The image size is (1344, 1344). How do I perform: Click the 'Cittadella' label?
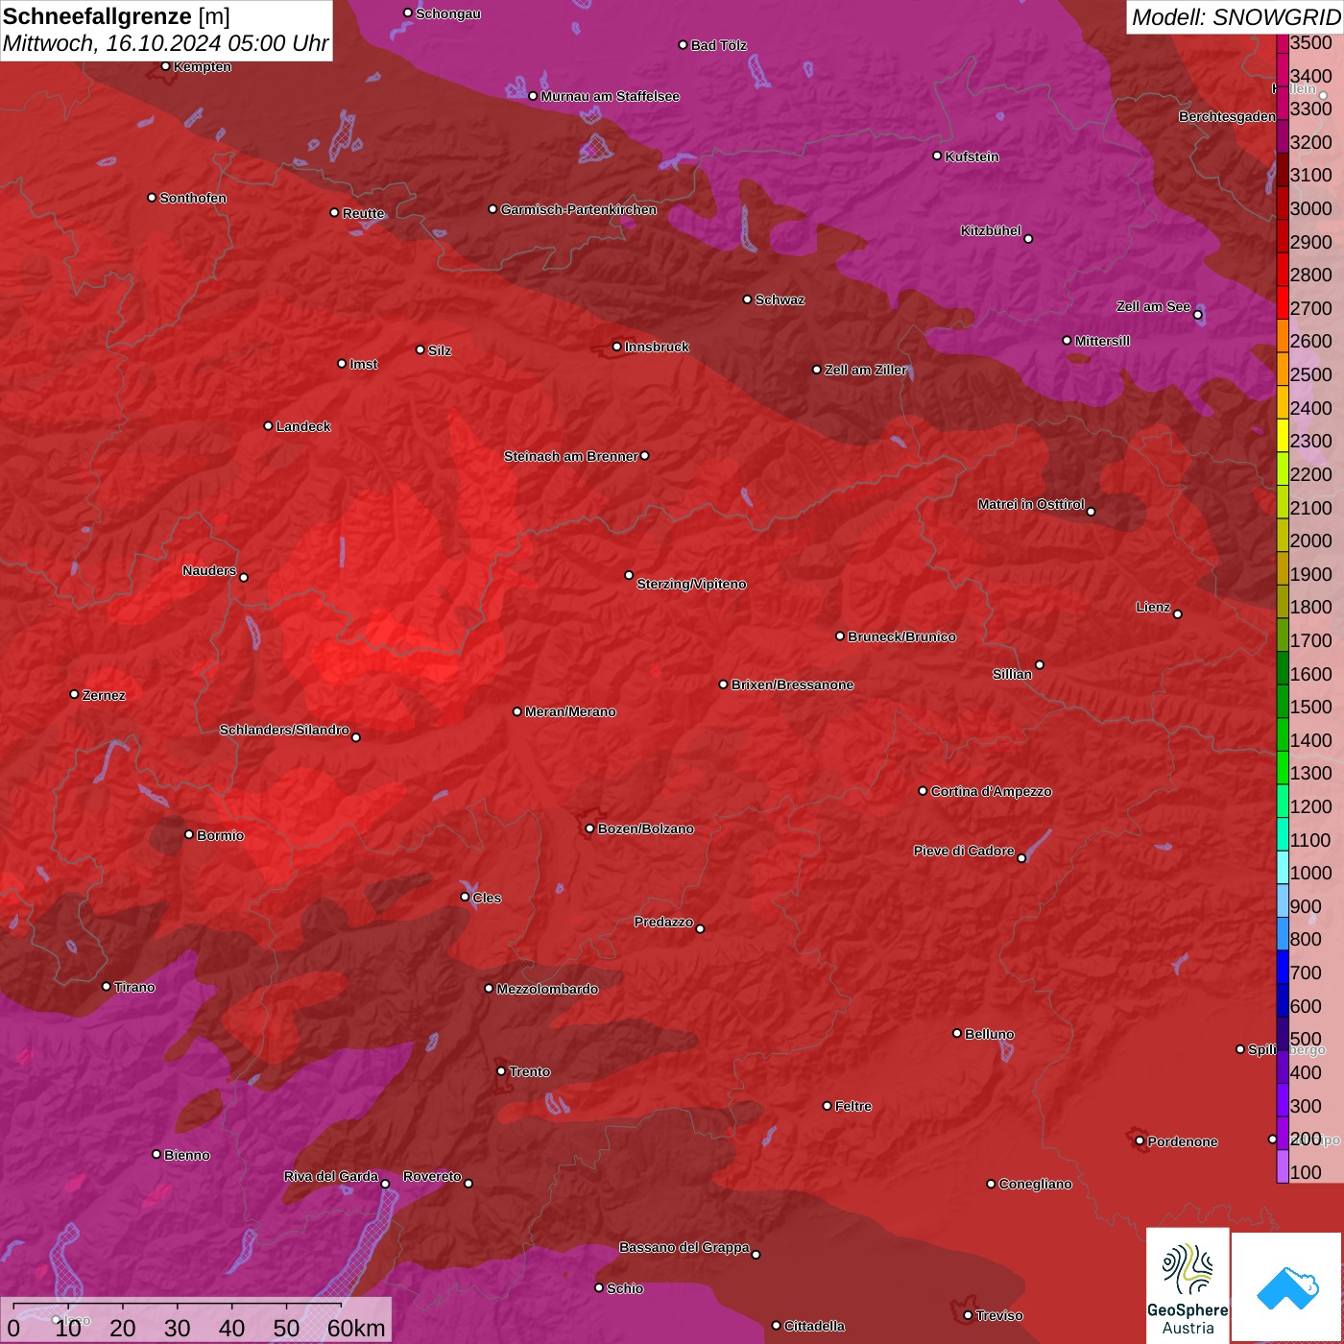pyautogui.click(x=814, y=1326)
